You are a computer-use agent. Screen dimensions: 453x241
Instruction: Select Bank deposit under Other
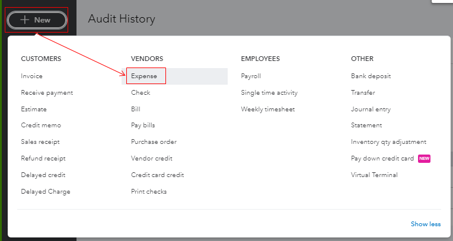[371, 76]
